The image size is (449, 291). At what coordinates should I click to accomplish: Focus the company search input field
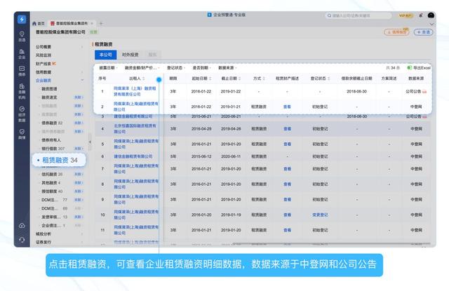[x=358, y=14]
